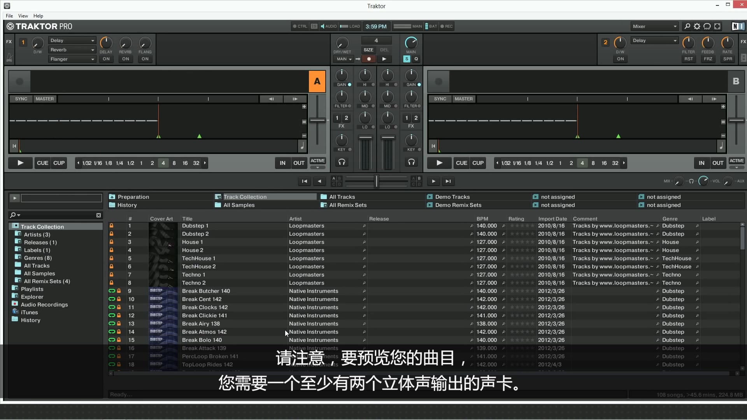Open search options dropdown arrow

19,215
